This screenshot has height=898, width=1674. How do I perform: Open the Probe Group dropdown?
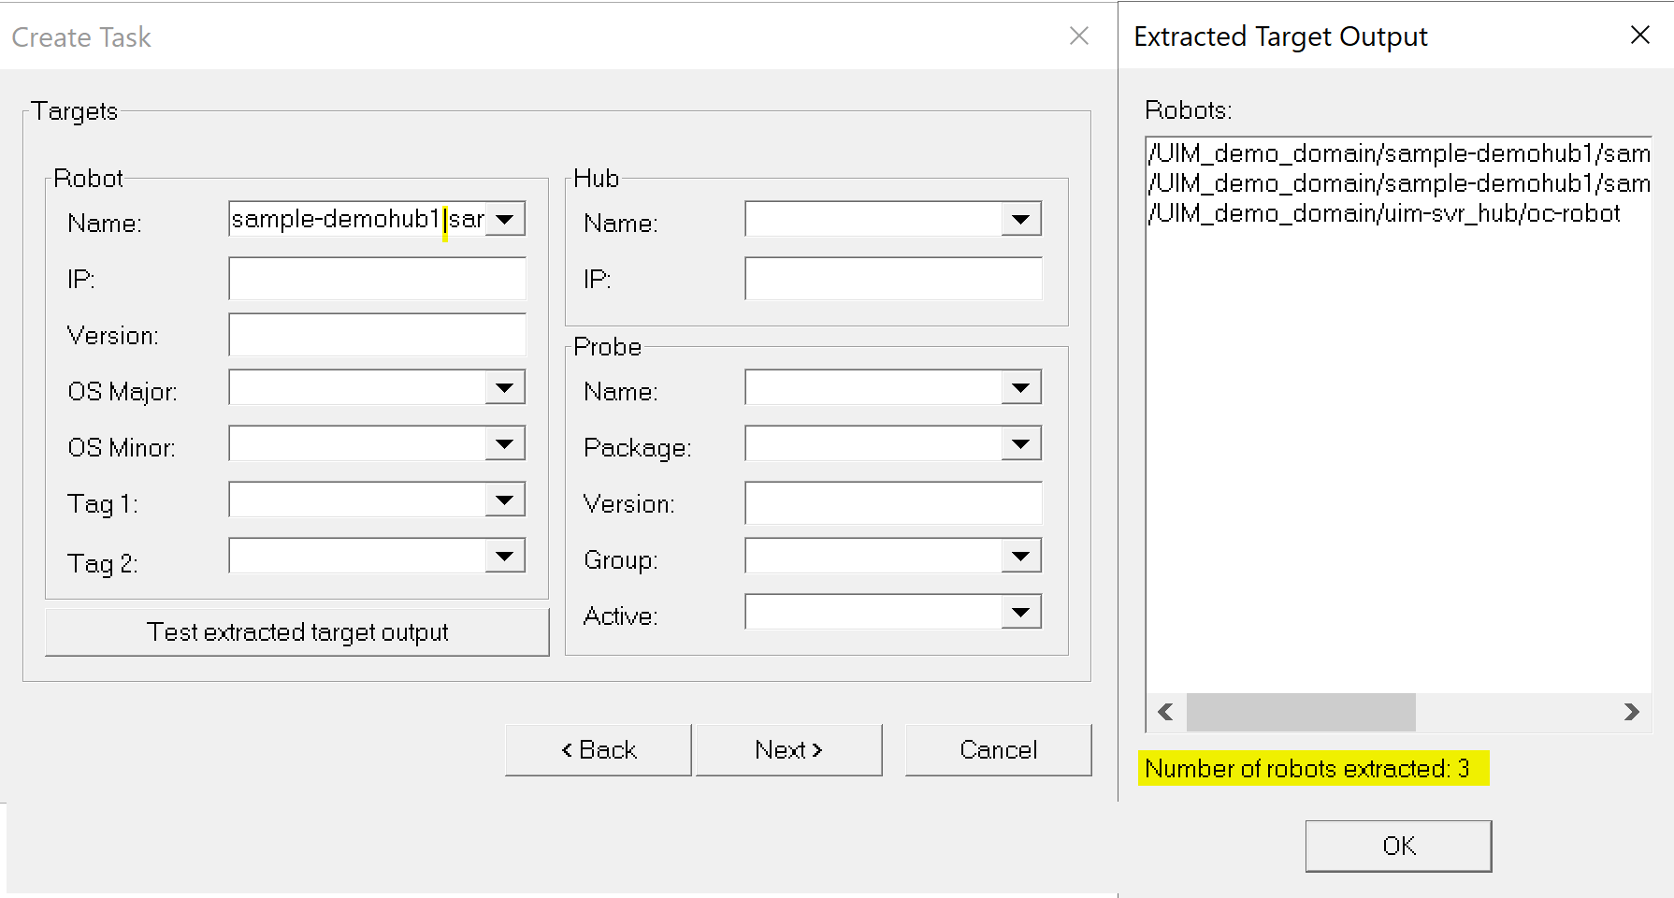(1020, 557)
